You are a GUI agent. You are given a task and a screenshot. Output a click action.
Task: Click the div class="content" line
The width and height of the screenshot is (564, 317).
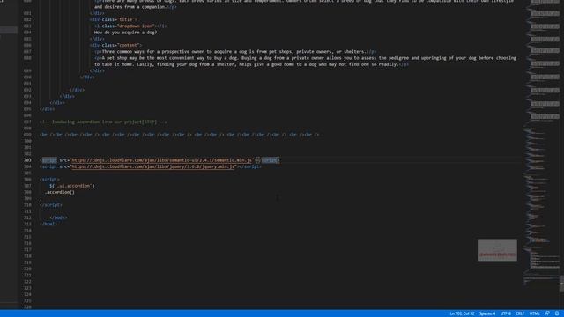click(115, 45)
